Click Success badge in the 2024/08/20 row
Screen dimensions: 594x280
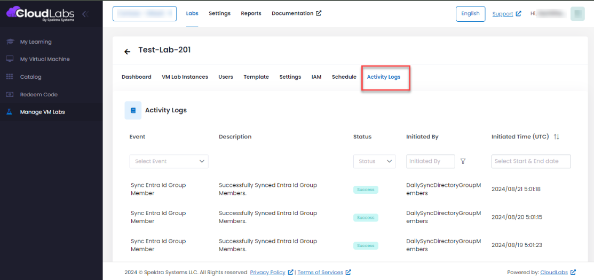[x=366, y=218]
